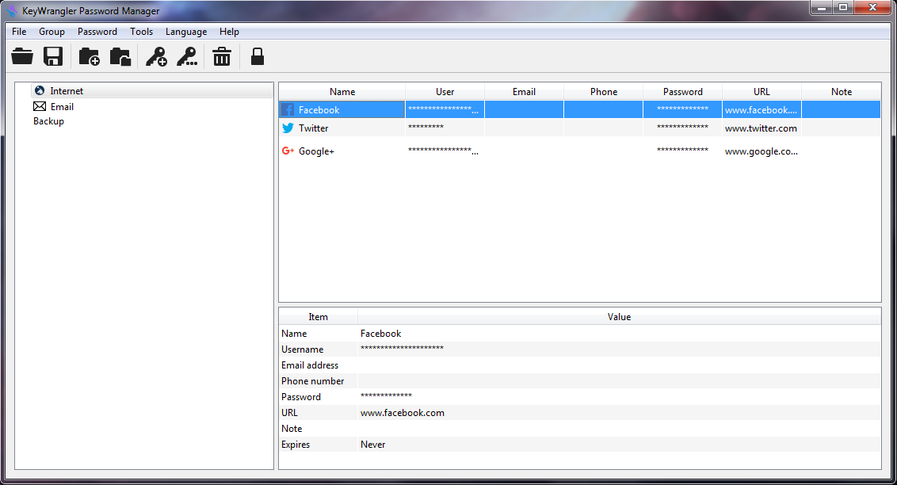Sort entries by Email column header
The image size is (897, 485).
524,91
